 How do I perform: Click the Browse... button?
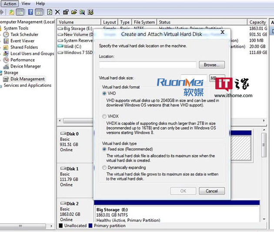click(212, 65)
